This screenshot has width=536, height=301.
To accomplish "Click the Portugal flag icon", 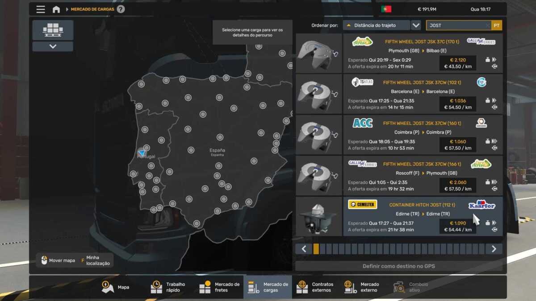I will [x=386, y=9].
